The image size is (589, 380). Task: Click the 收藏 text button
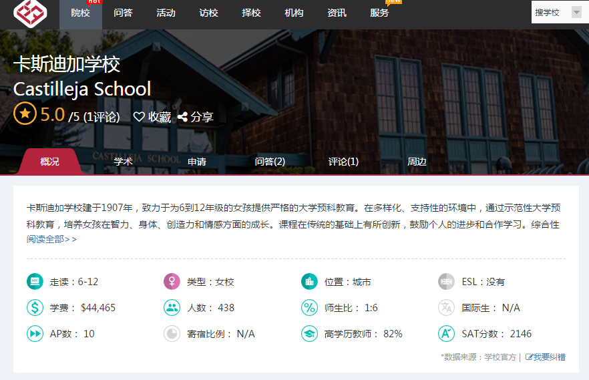[160, 117]
